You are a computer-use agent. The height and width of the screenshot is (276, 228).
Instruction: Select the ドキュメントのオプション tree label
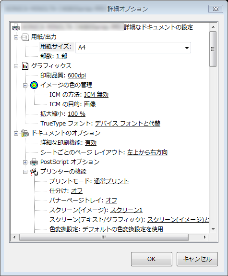click(x=66, y=133)
